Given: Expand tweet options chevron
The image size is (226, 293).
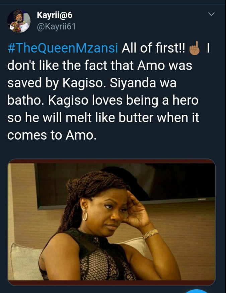Looking at the screenshot, I should [x=211, y=14].
